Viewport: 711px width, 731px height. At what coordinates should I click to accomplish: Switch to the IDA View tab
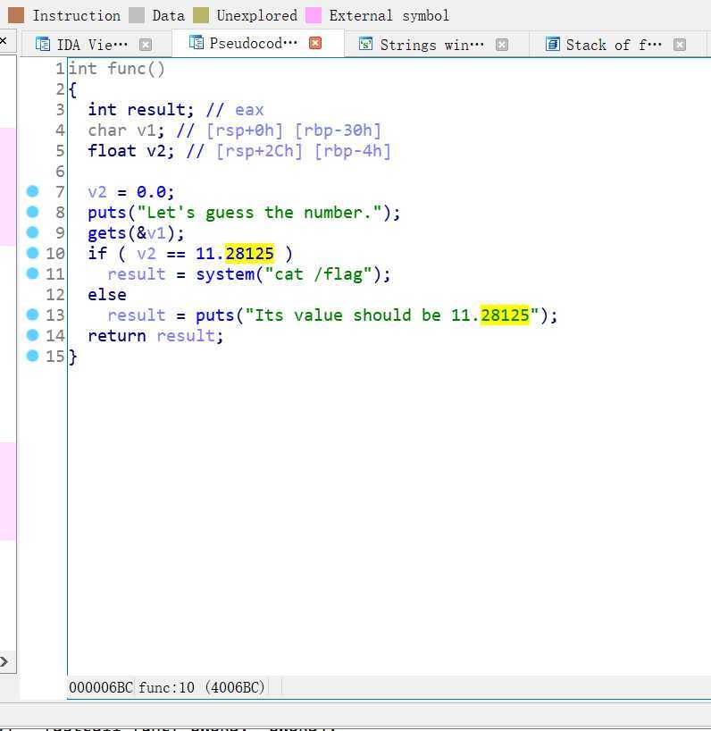92,45
